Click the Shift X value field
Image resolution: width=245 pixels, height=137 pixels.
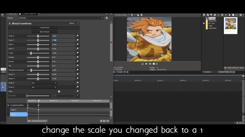pos(64,45)
